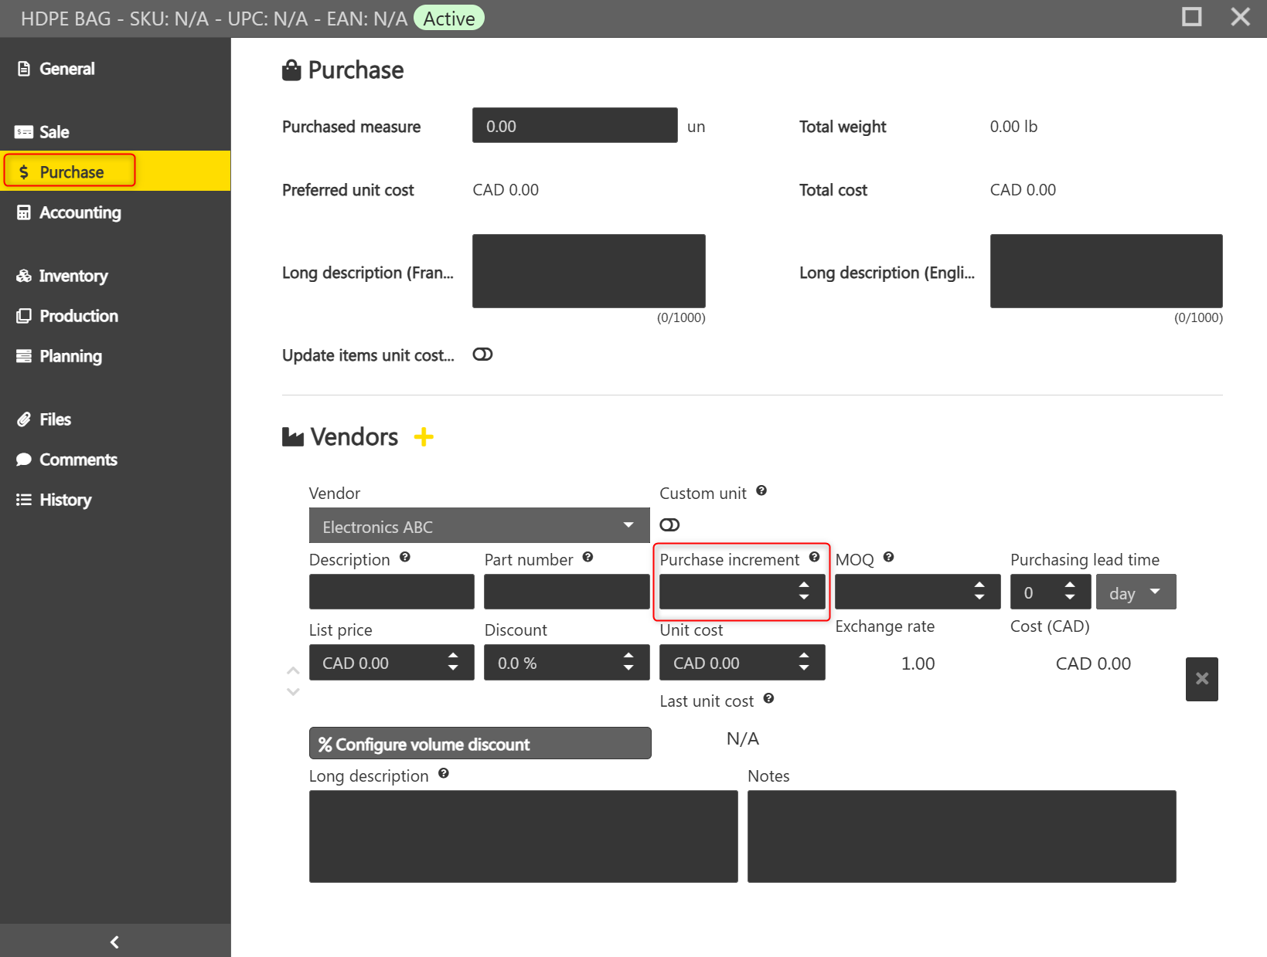The height and width of the screenshot is (957, 1267).
Task: Toggle Update items unit cost switch
Action: click(x=482, y=355)
